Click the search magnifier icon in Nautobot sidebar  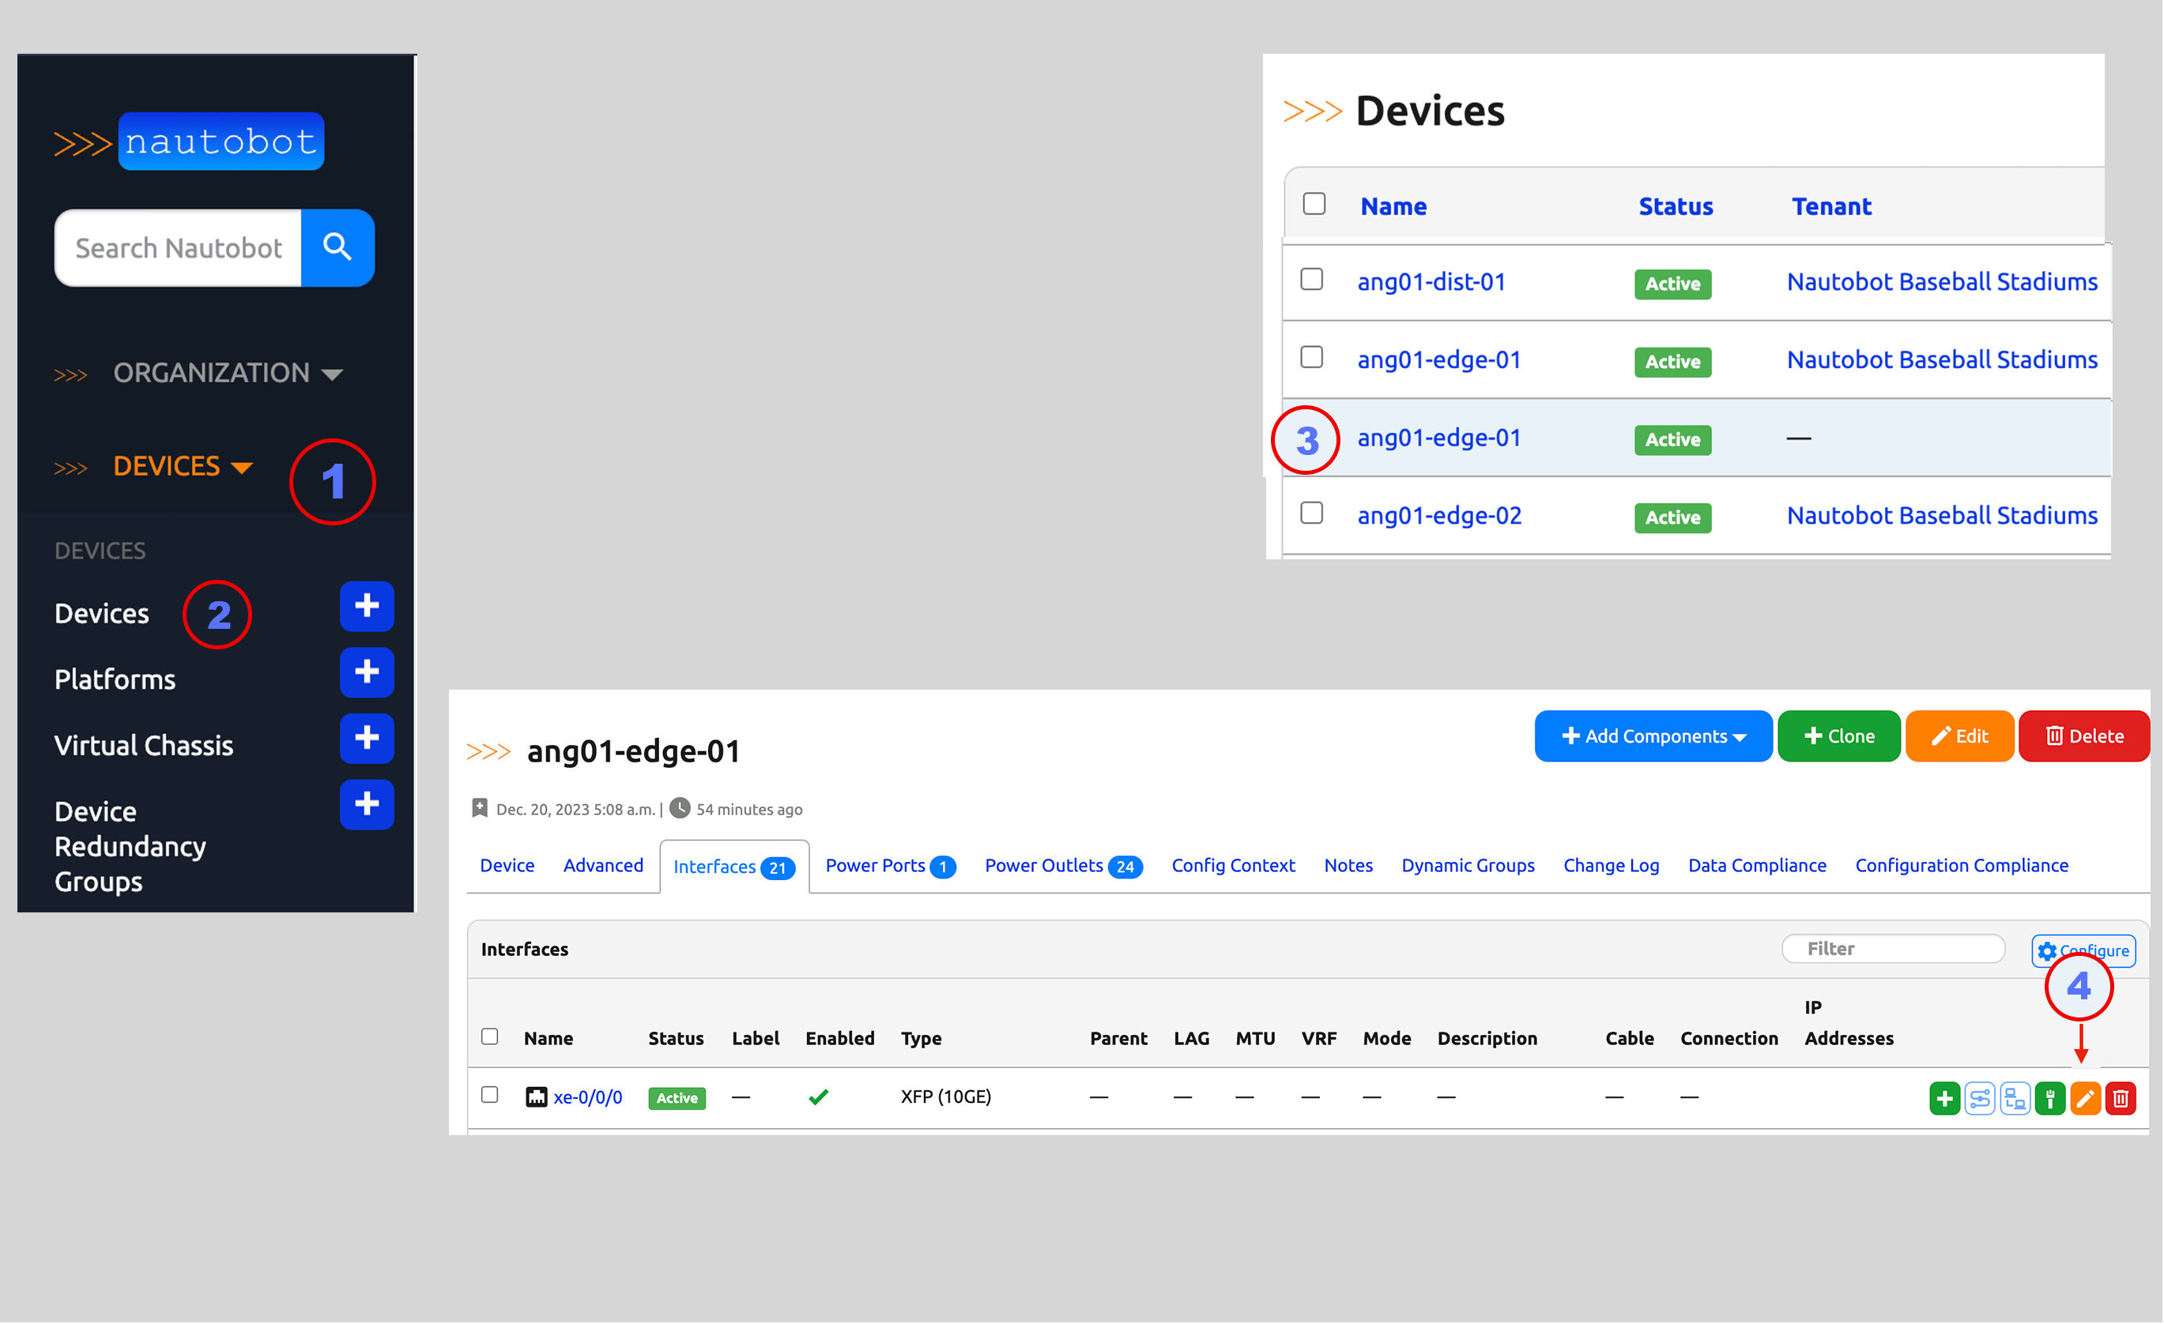(x=337, y=249)
